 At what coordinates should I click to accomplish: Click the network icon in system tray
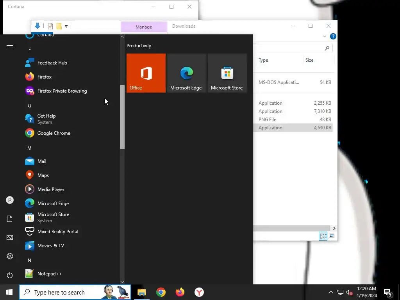tap(340, 292)
